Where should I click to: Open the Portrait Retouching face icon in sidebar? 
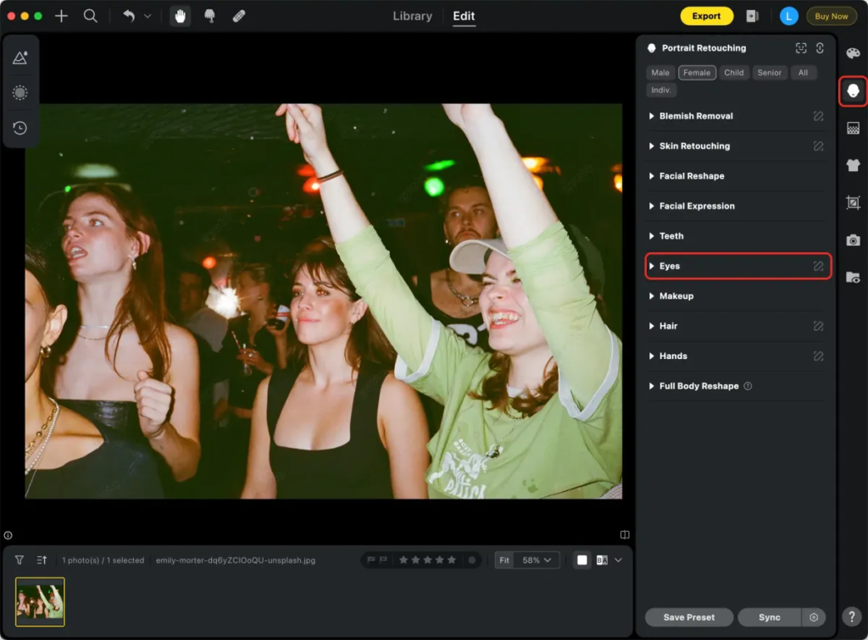pyautogui.click(x=853, y=91)
